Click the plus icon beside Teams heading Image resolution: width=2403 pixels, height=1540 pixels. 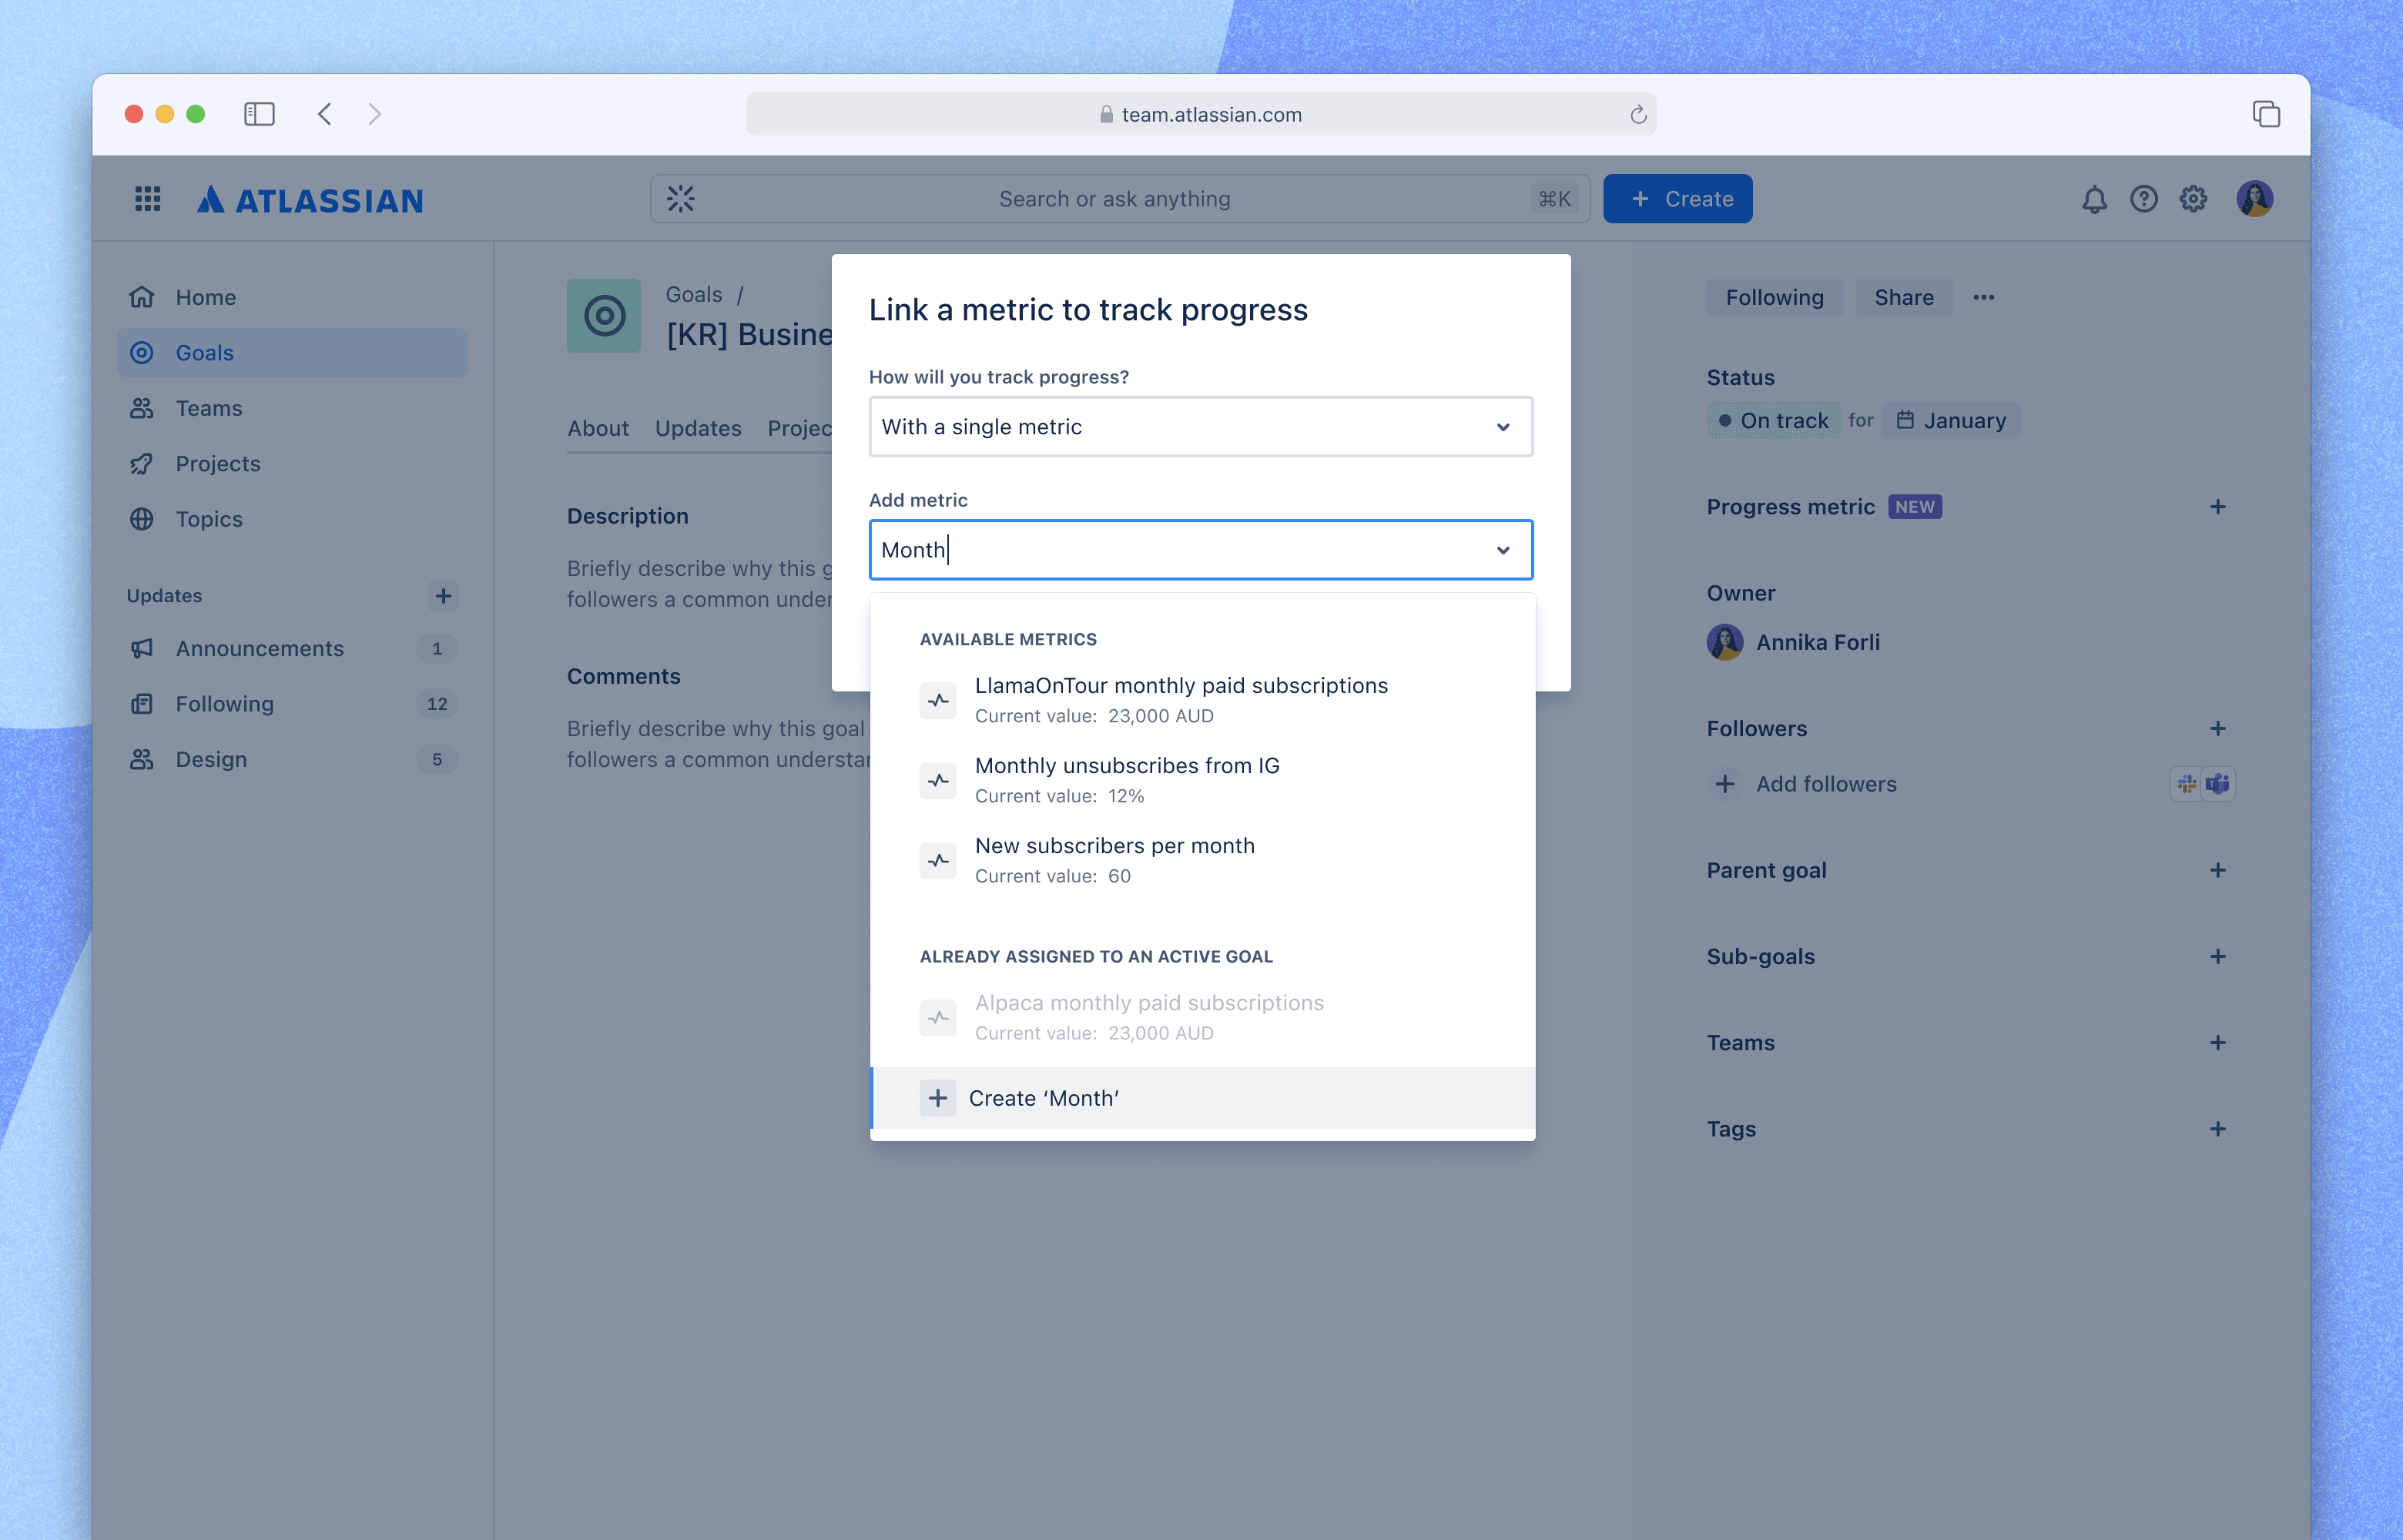(2217, 1043)
